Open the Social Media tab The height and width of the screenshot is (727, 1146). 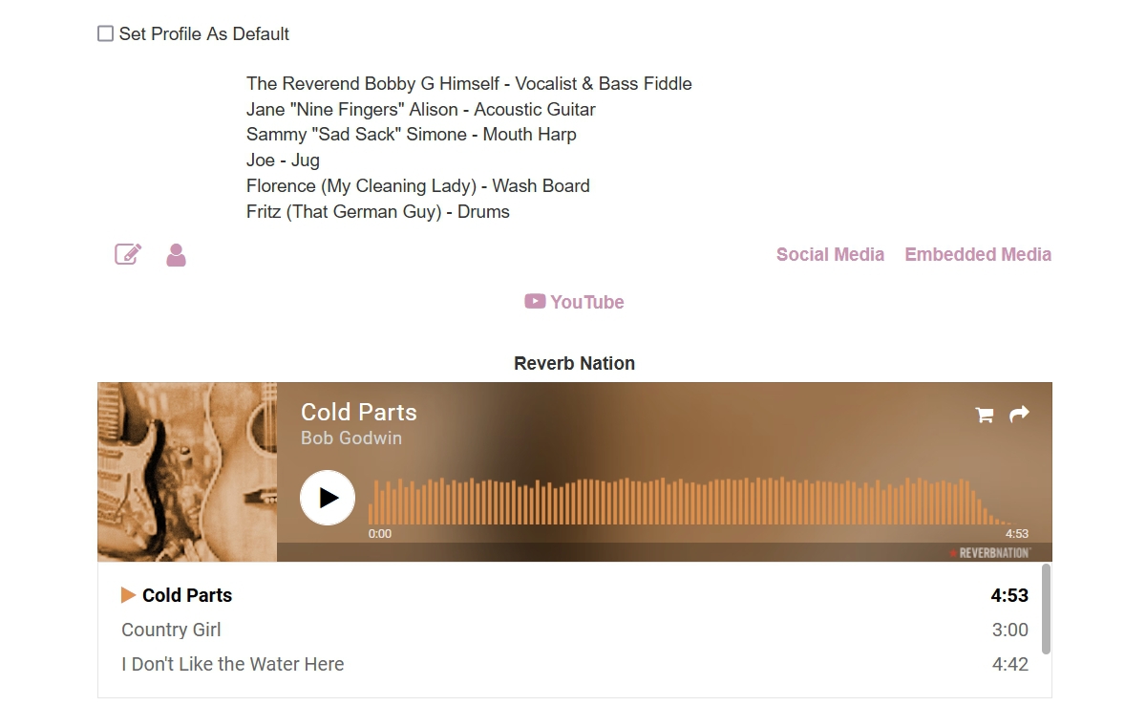click(830, 254)
